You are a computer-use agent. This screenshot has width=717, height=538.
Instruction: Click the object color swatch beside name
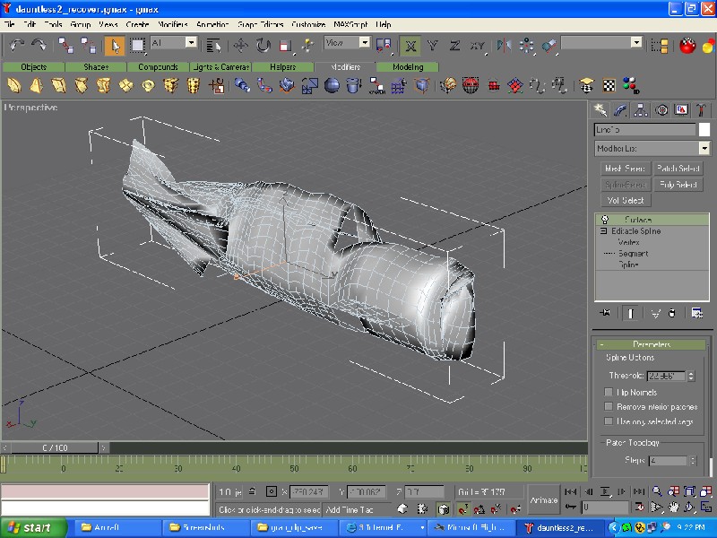click(x=704, y=130)
